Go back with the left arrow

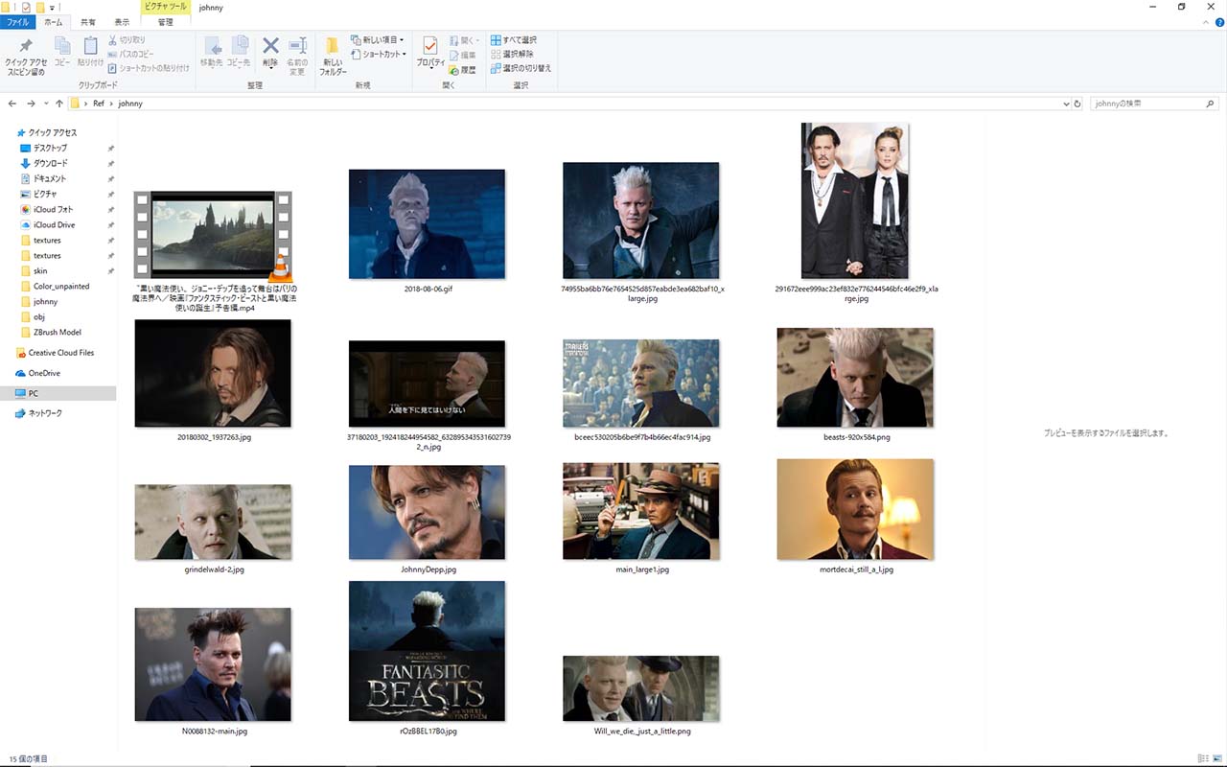click(12, 104)
